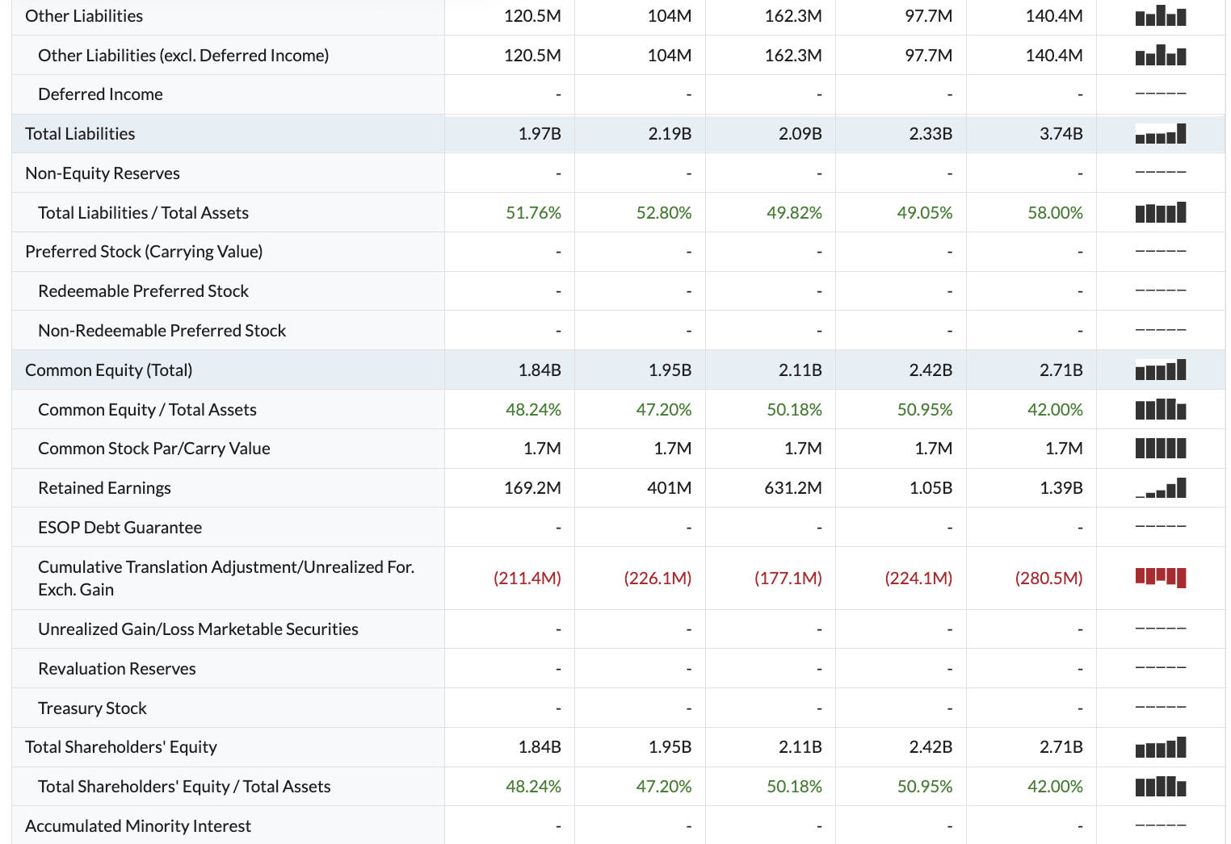Click the 1.05B Retained Earnings value
Viewport: 1231px width, 844px height.
931,488
